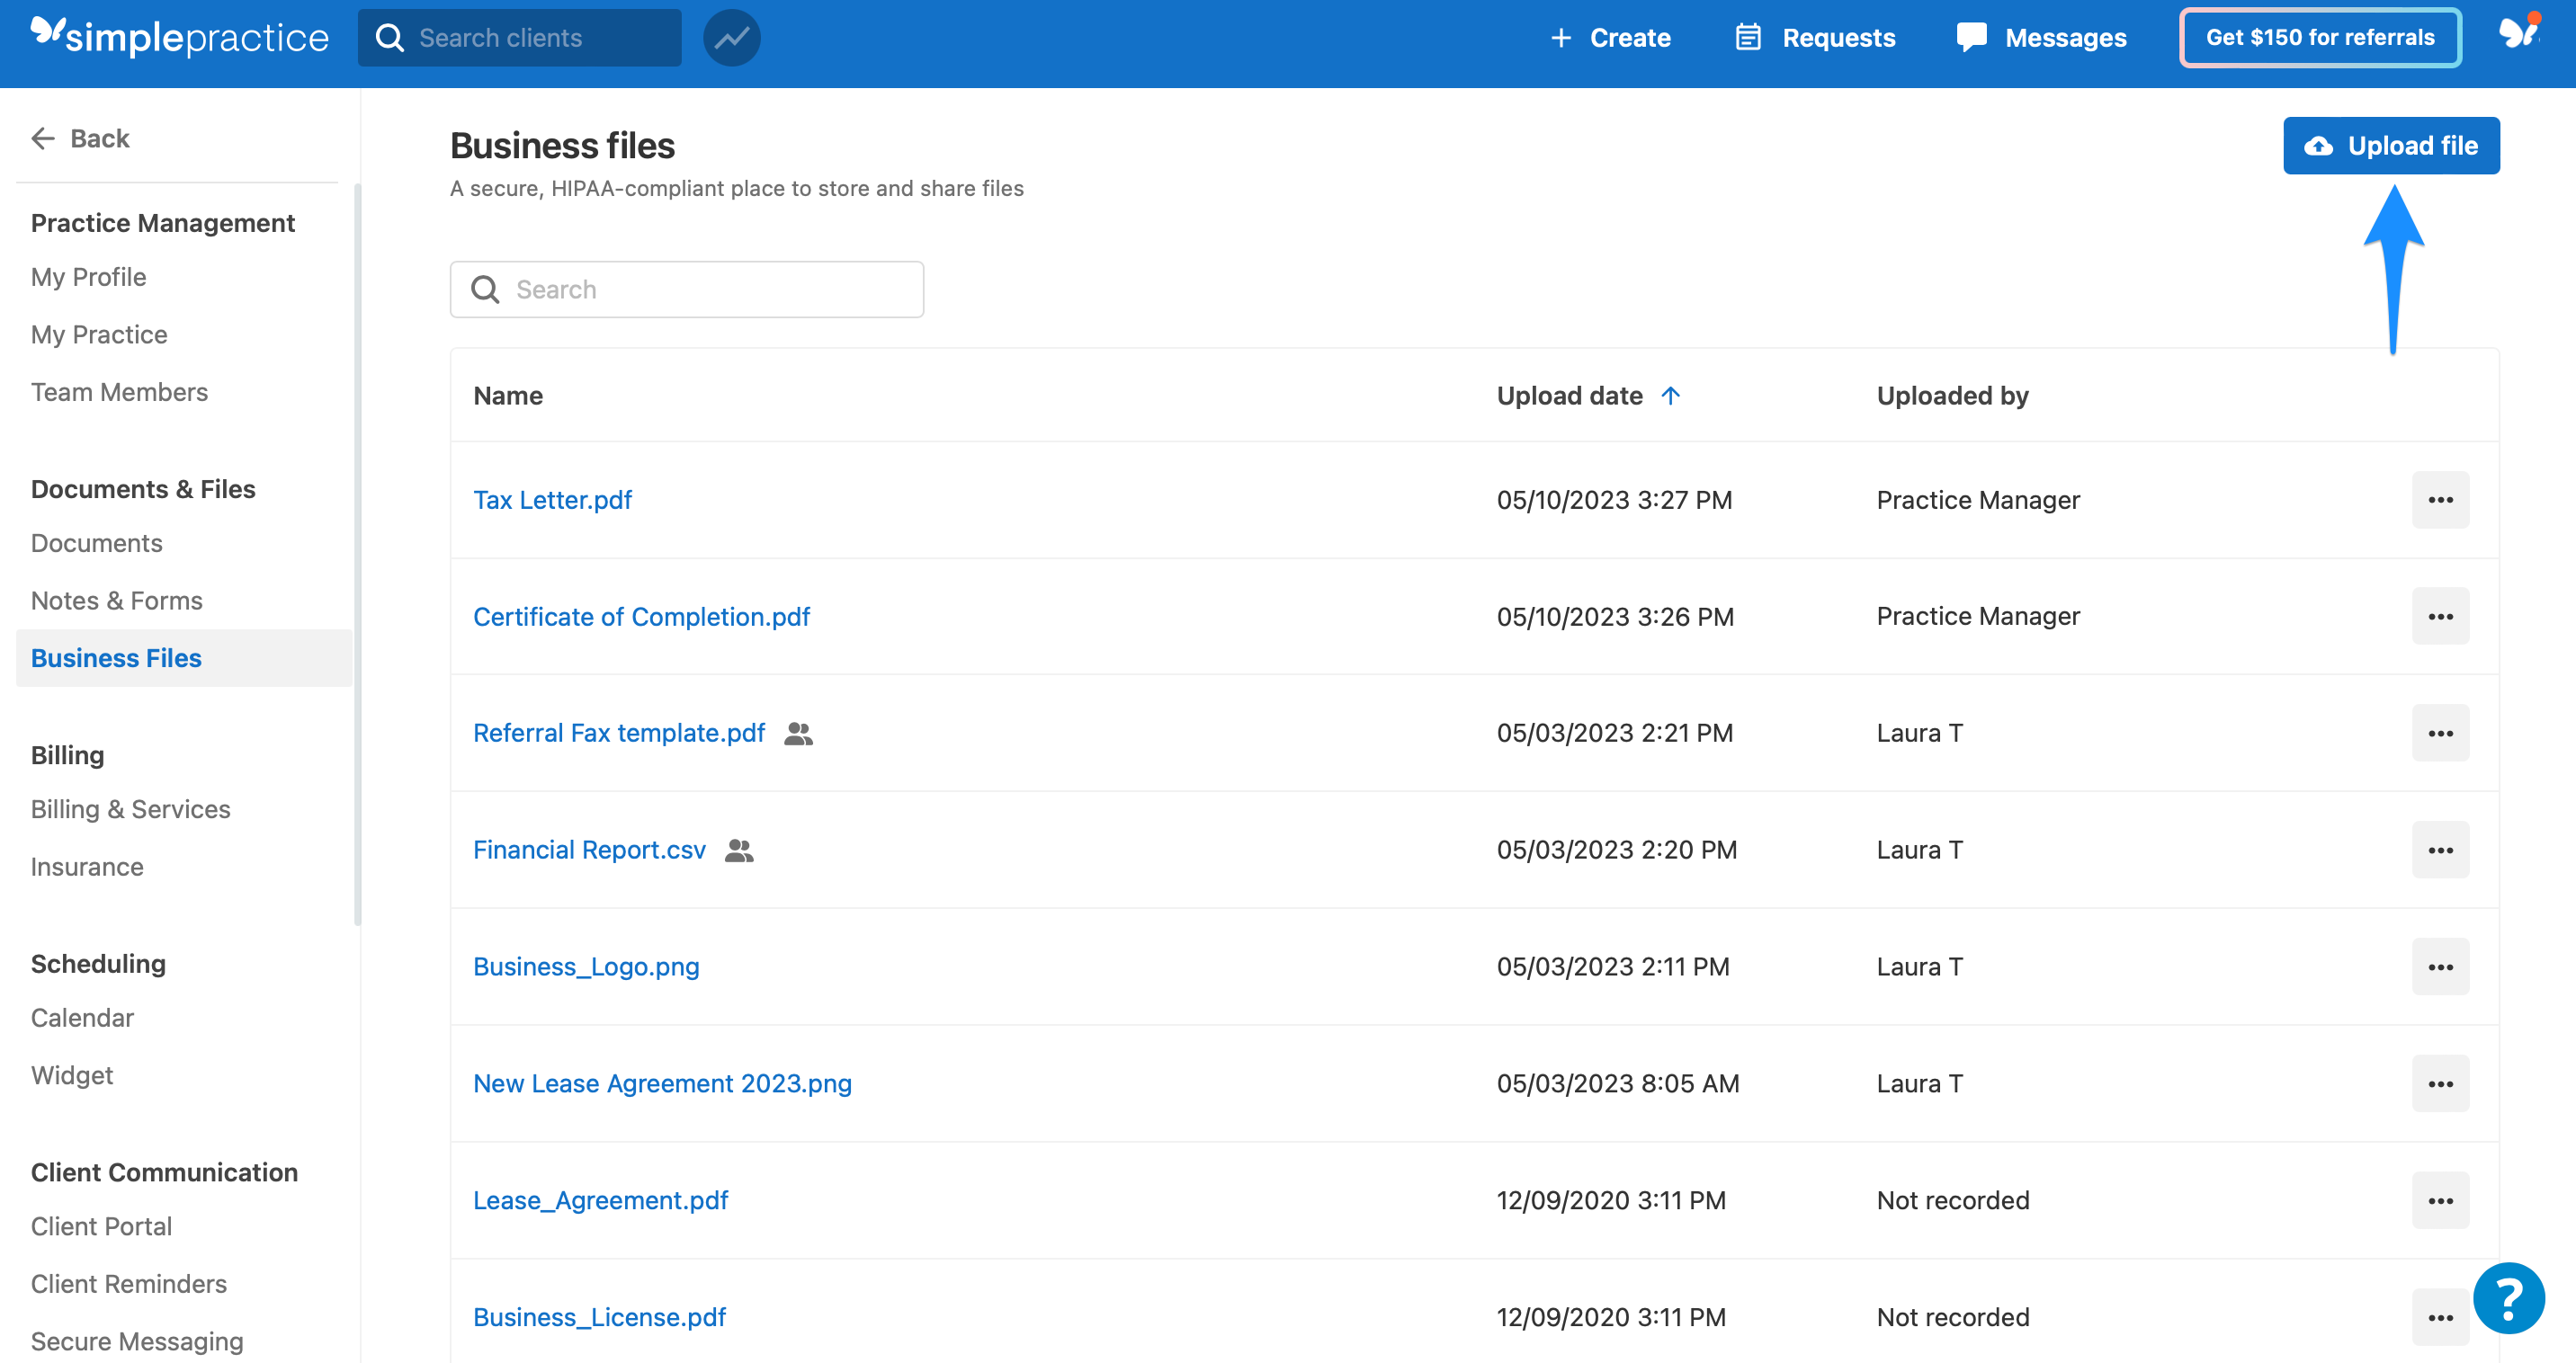Click the Back arrow in the sidebar
The image size is (2576, 1363).
click(42, 138)
